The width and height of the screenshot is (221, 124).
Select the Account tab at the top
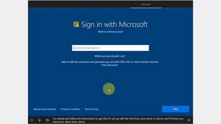[146, 4]
